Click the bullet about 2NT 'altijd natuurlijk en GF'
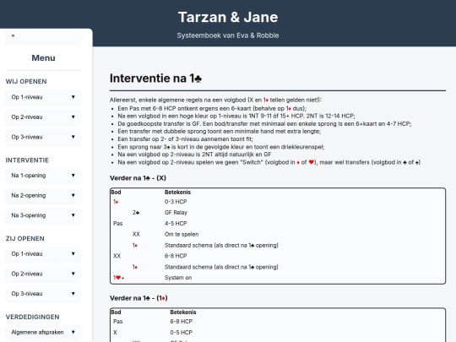This screenshot has height=342, width=456. pos(194,155)
